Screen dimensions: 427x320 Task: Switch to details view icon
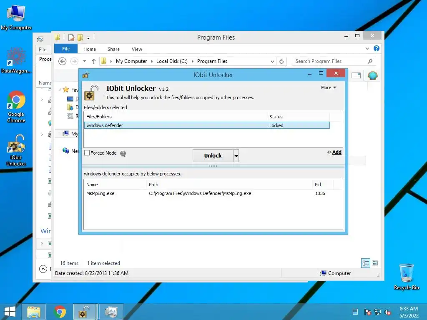366,263
